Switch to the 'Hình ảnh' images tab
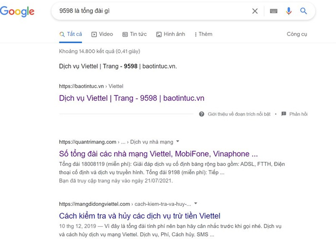The height and width of the screenshot is (239, 336). tap(171, 35)
